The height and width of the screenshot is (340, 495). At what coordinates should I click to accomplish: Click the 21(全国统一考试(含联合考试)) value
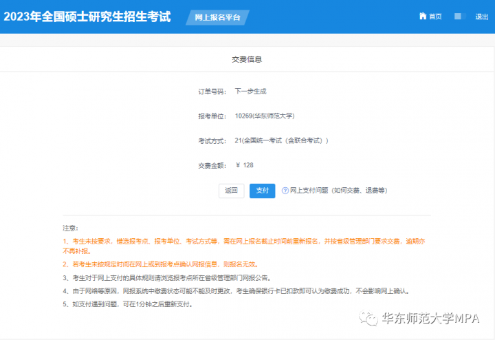point(281,140)
